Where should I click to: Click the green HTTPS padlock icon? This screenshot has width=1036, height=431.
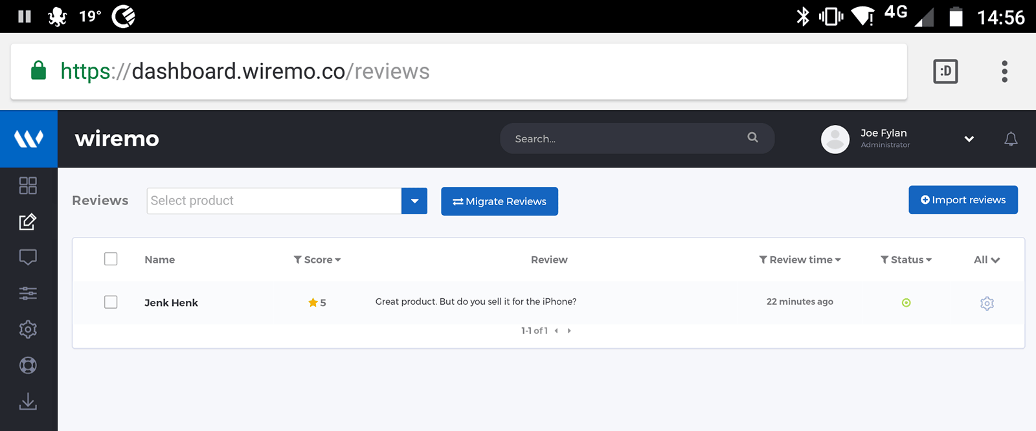click(39, 70)
